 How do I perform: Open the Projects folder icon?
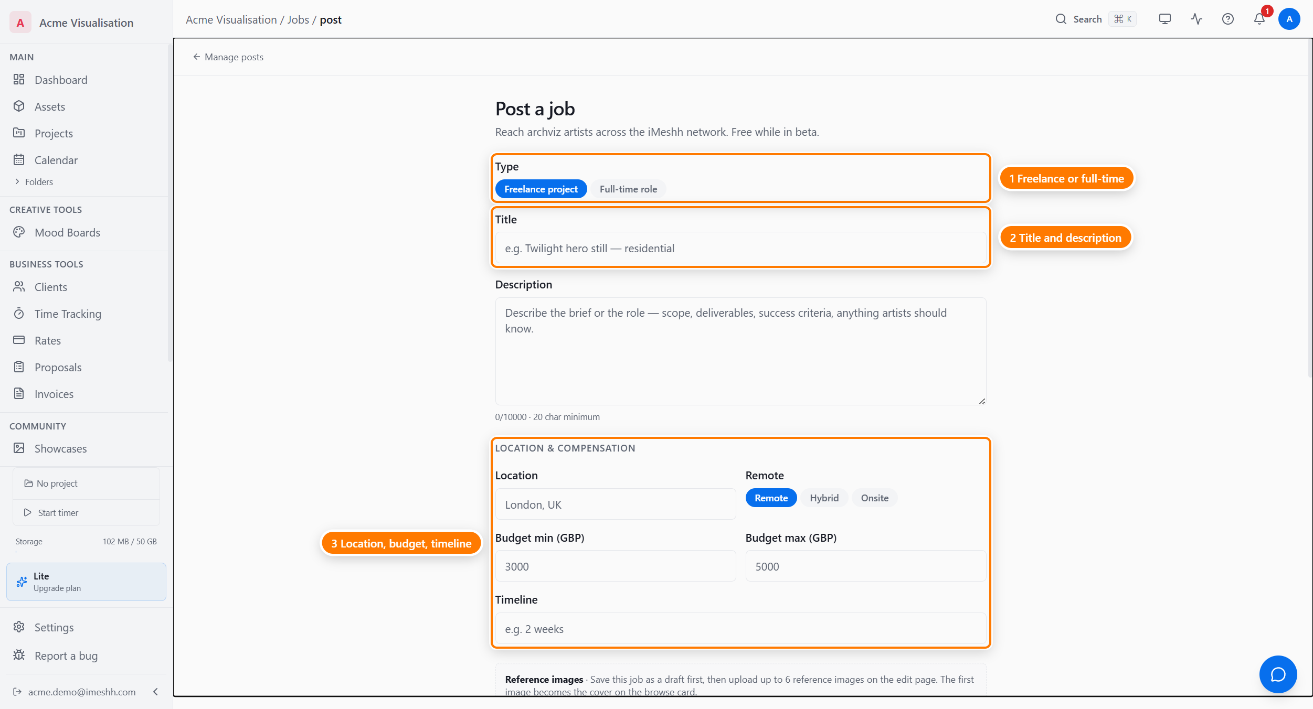coord(19,133)
